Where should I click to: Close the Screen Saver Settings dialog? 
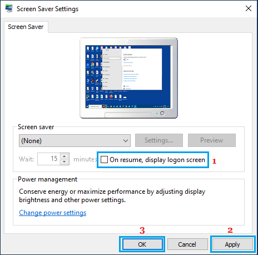[249, 8]
